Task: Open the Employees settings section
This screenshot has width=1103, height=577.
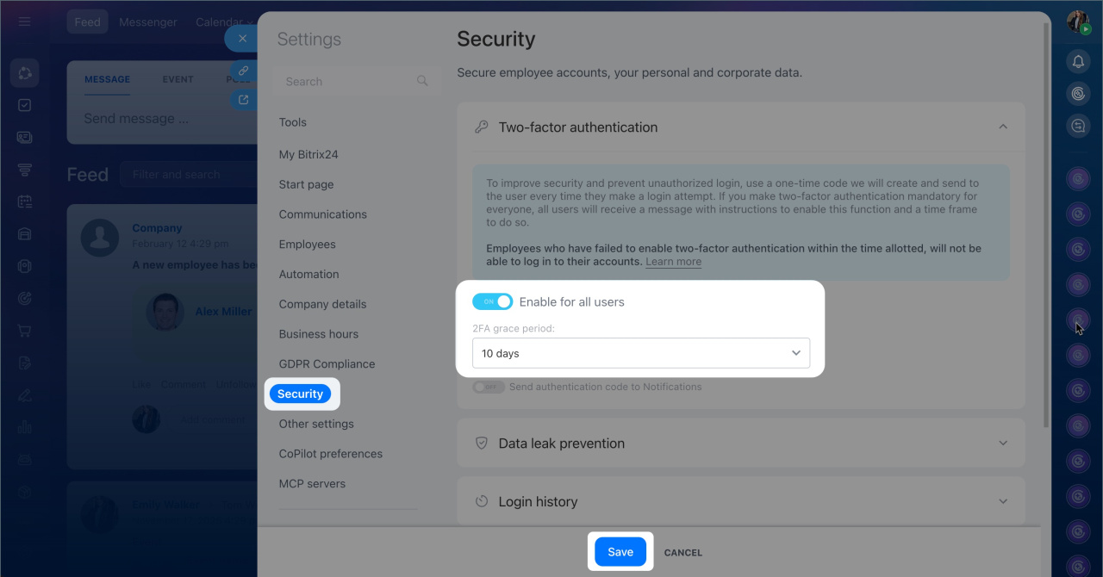Action: click(307, 245)
